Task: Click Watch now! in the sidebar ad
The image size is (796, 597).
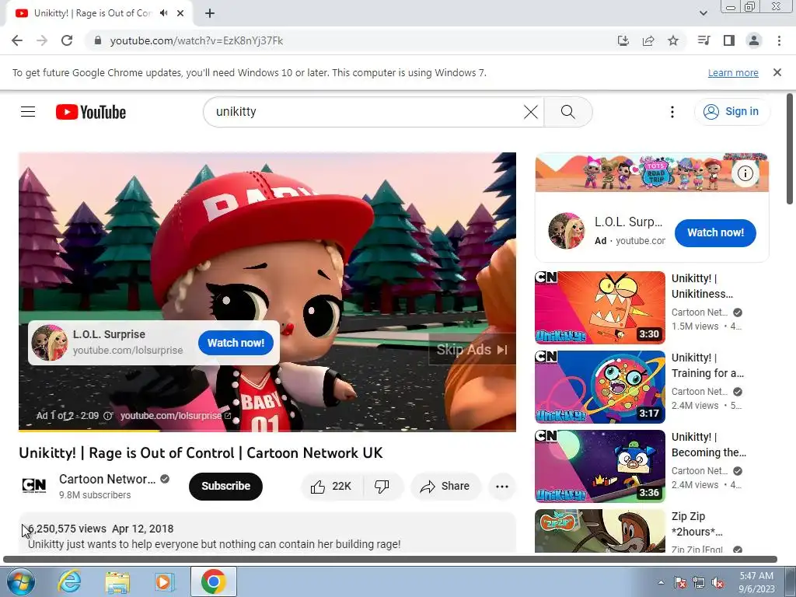Action: (x=715, y=232)
